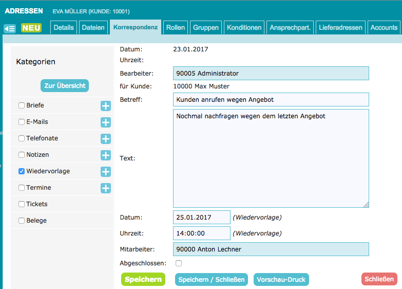
Task: Click the red Schließen button
Action: click(379, 279)
